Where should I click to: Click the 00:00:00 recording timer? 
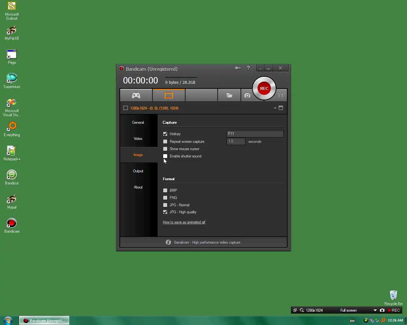coord(141,81)
